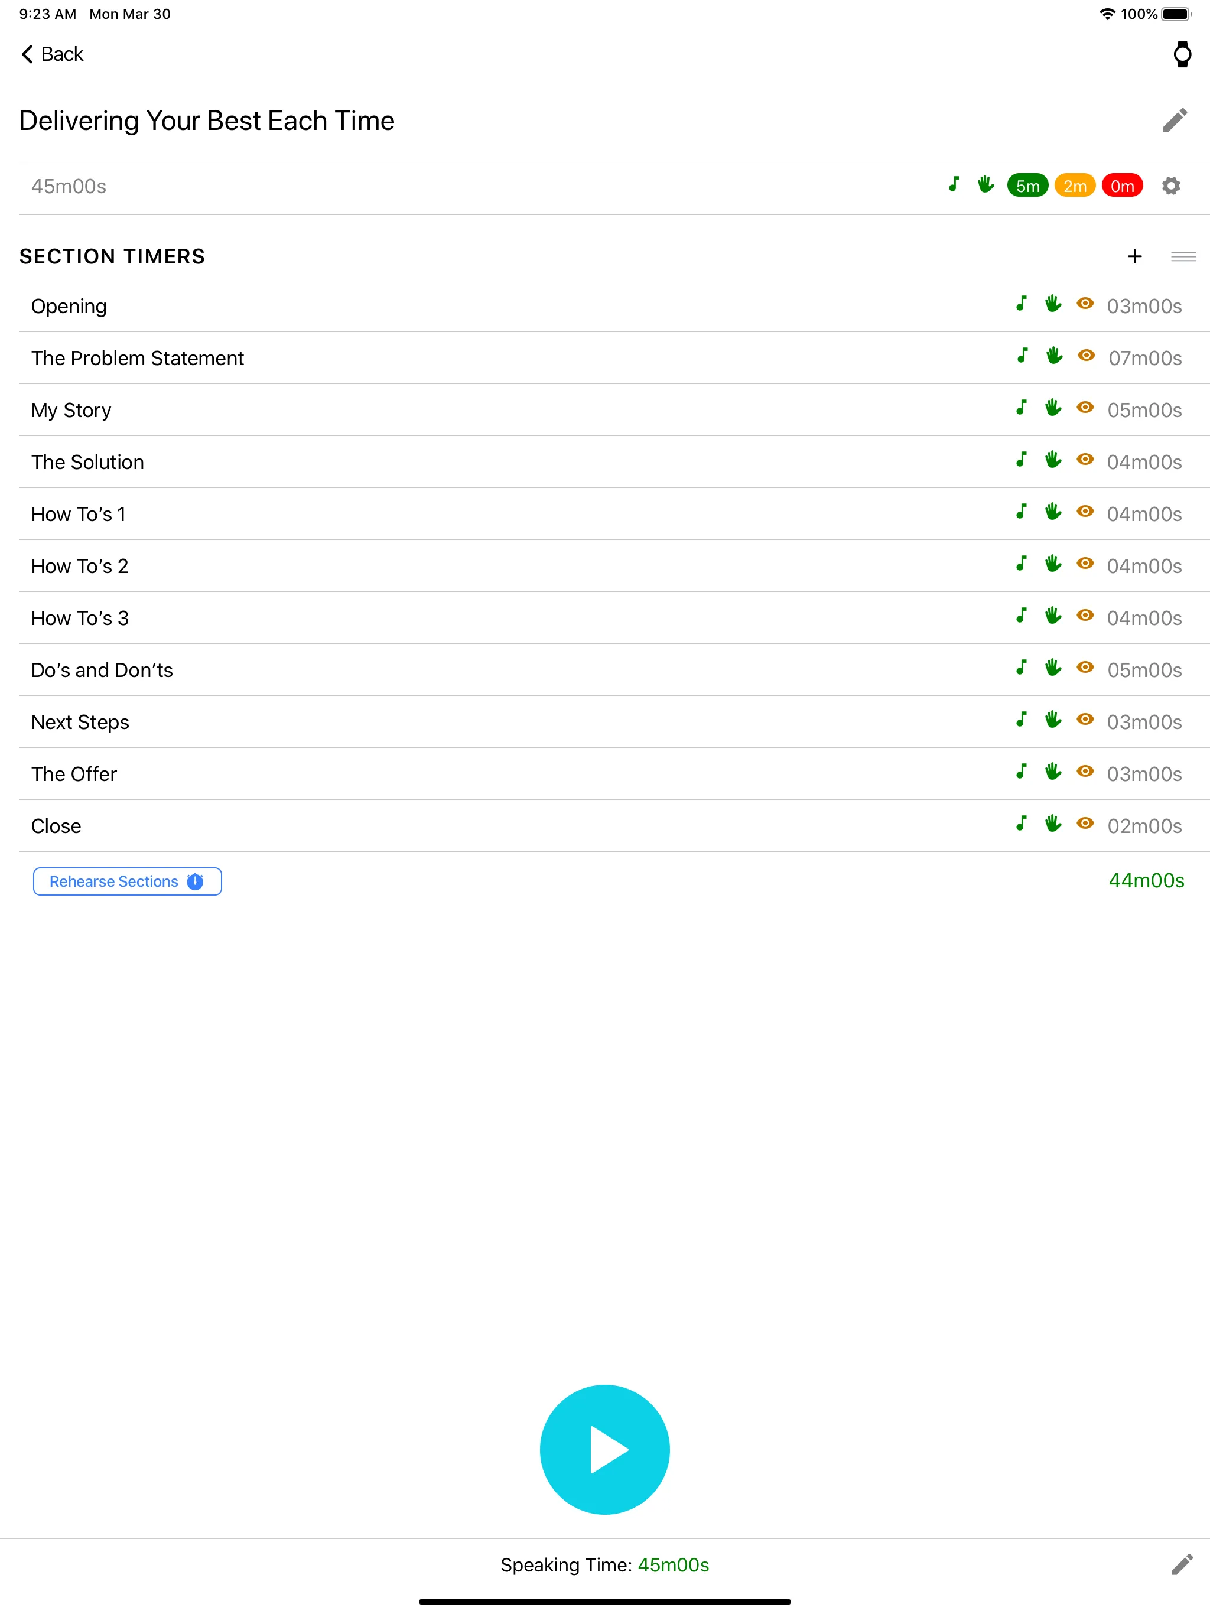Tap the title Delivering Your Best Each Time
Screen dimensions: 1210x1614
point(207,121)
